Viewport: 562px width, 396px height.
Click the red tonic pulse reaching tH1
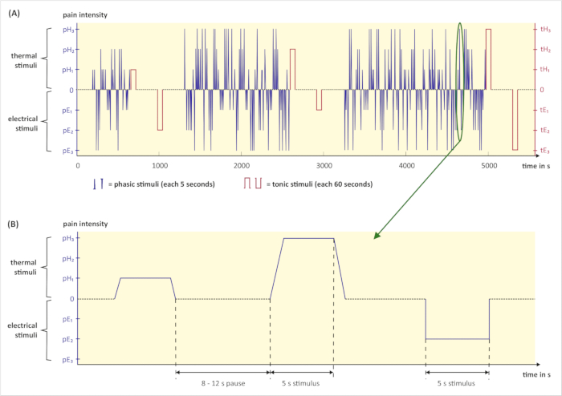(x=133, y=79)
